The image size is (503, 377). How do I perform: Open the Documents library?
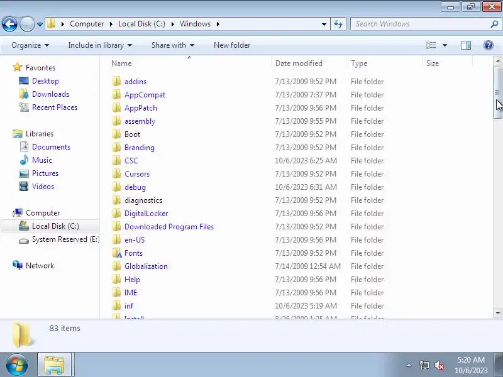[x=51, y=146]
